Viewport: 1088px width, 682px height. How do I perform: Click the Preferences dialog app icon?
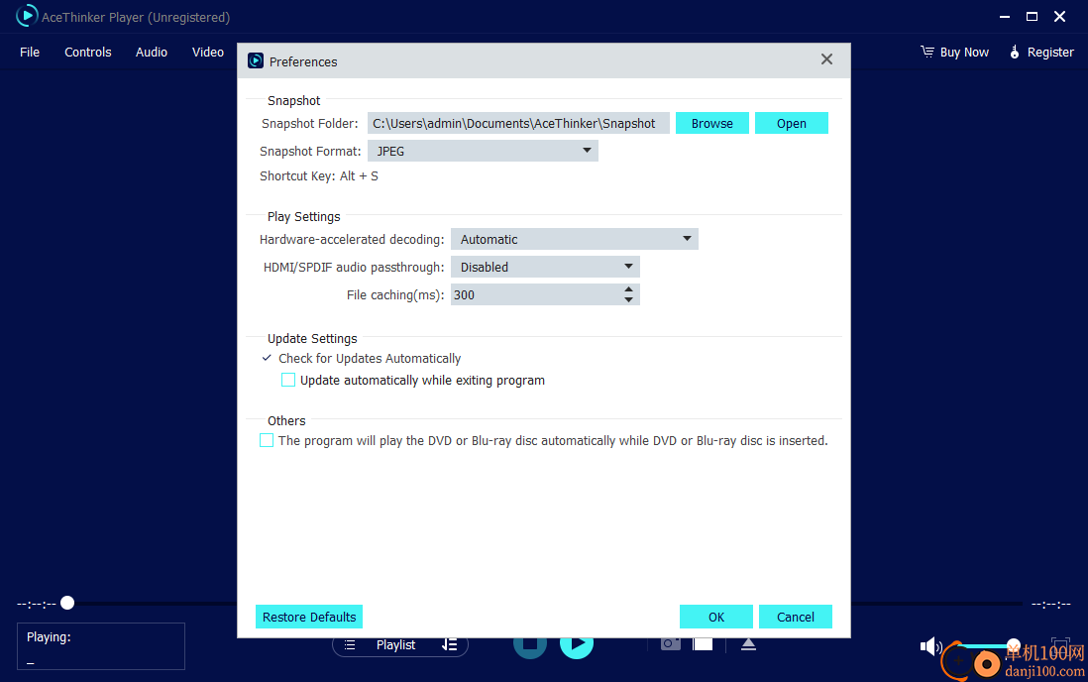tap(256, 61)
